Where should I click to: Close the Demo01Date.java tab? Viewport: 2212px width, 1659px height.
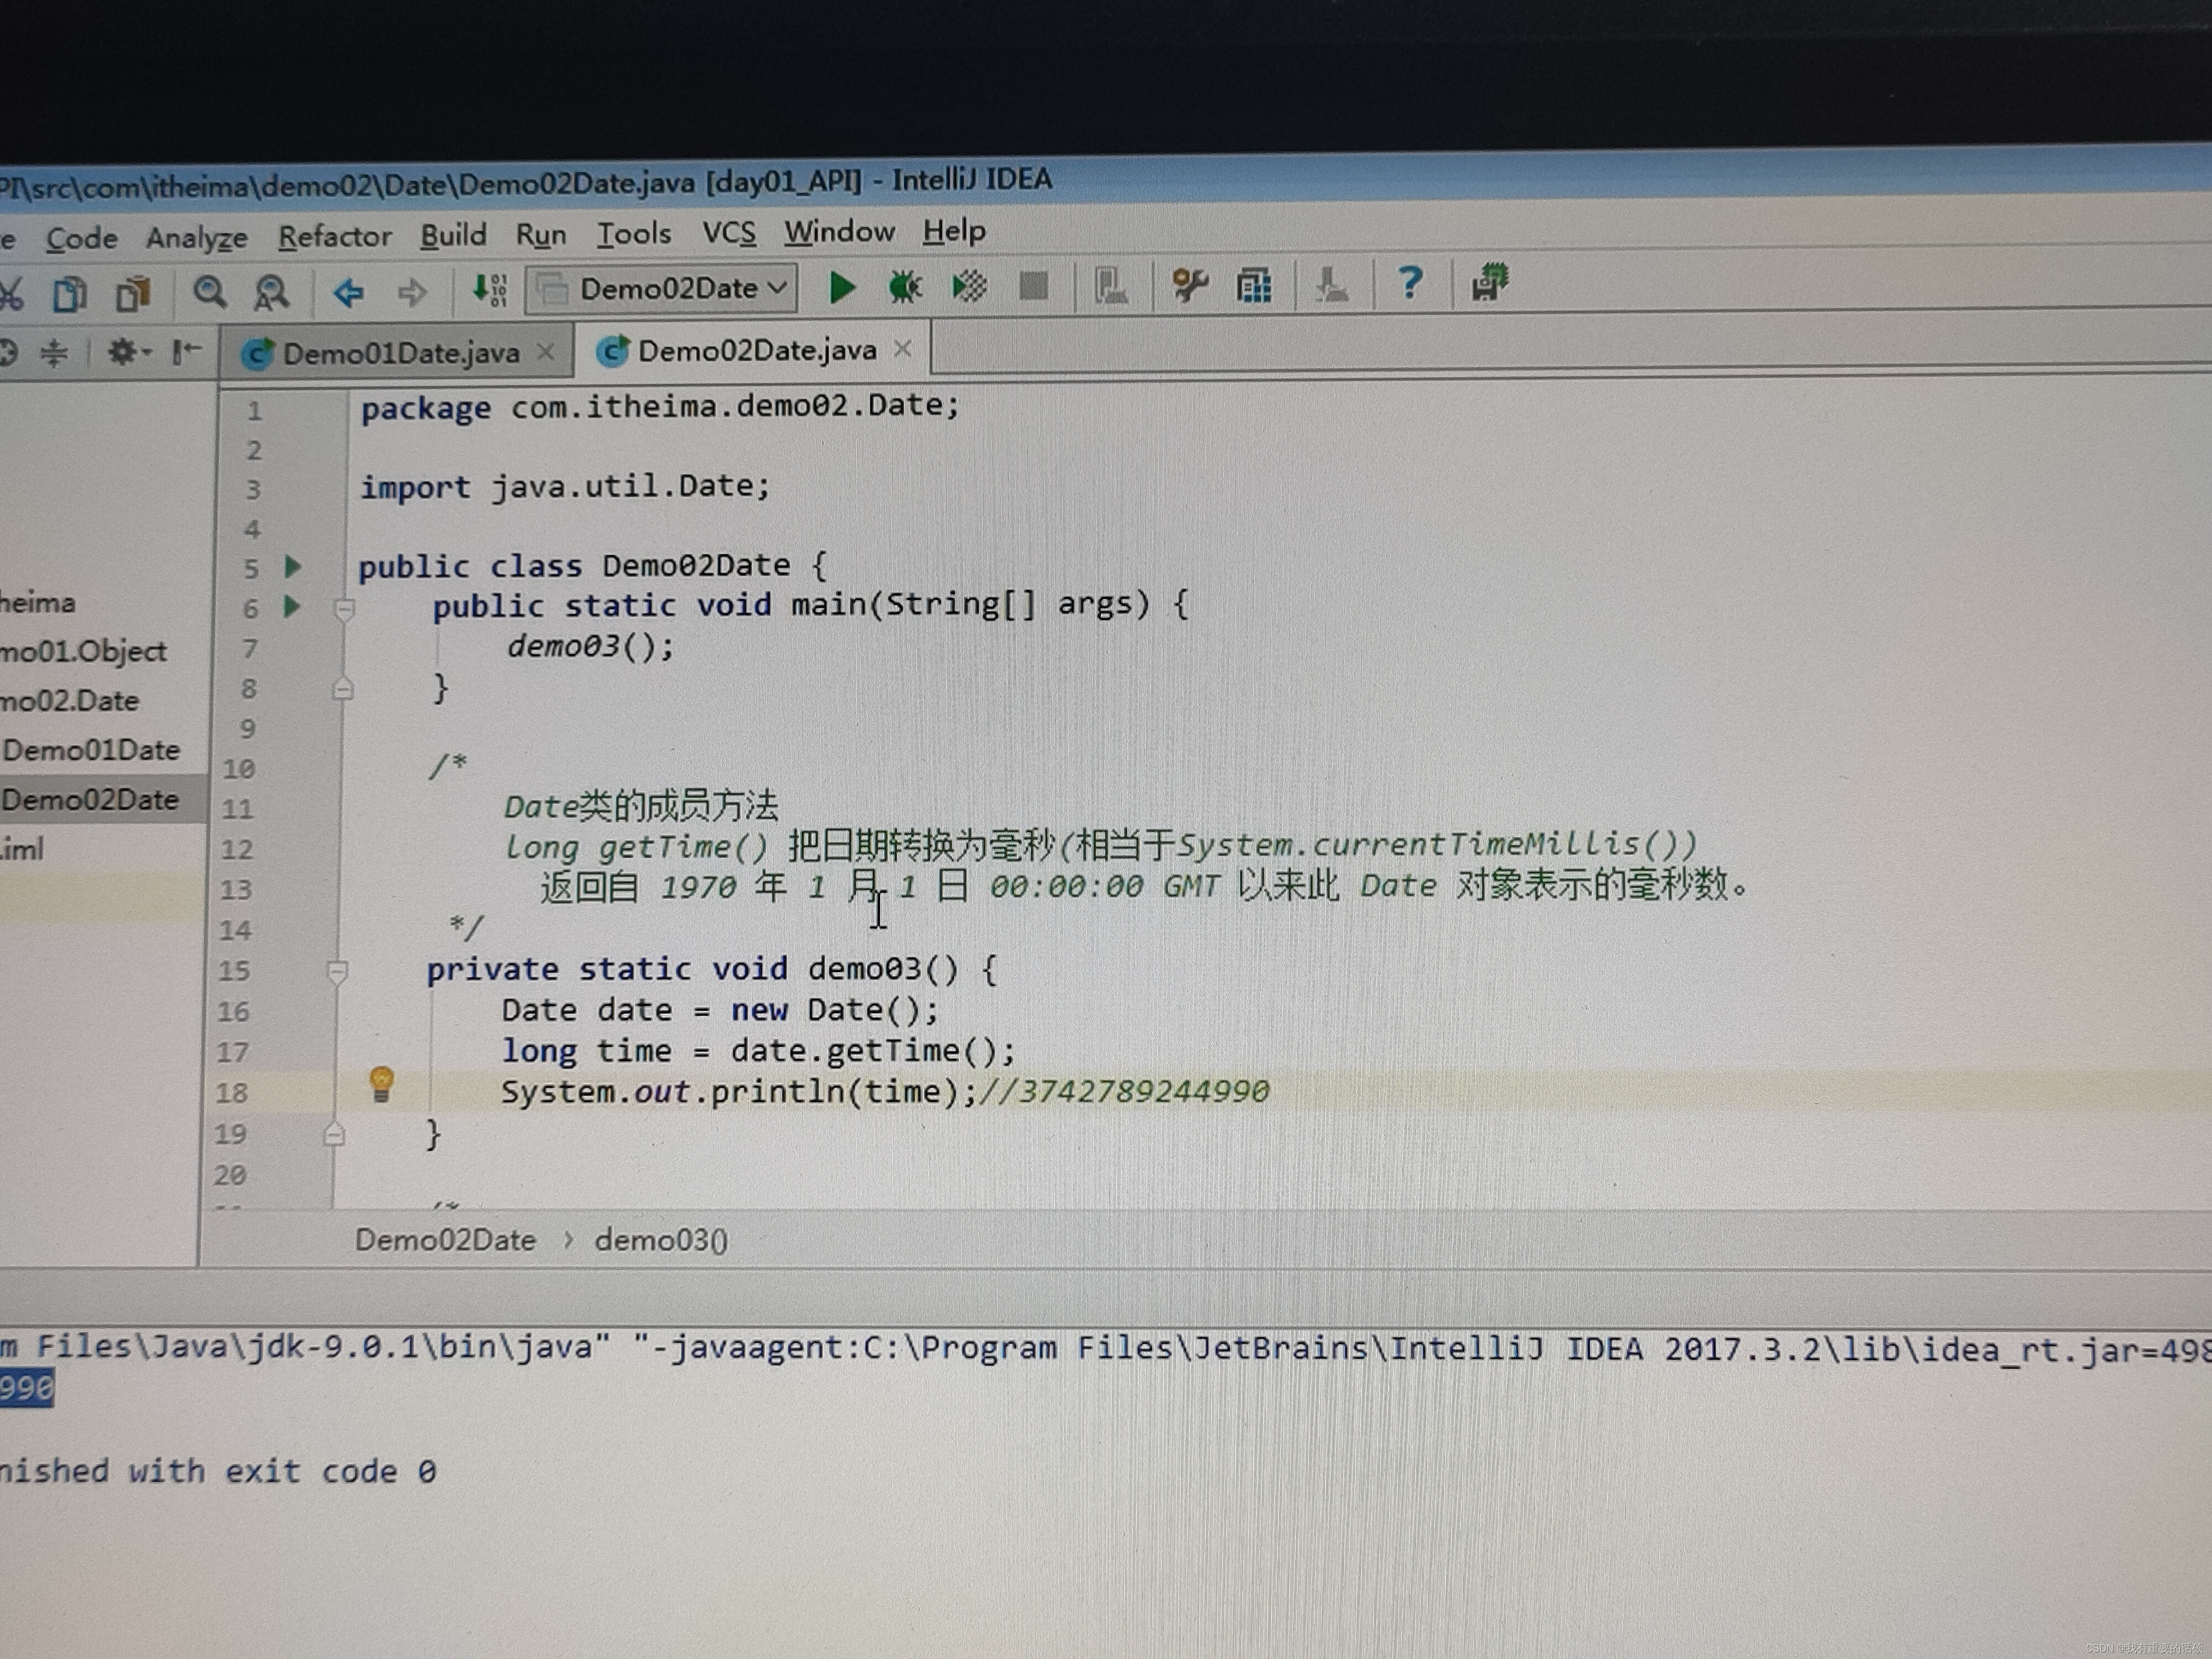click(x=546, y=351)
